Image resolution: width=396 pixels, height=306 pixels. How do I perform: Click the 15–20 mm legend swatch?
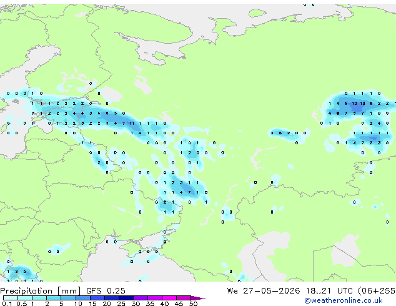pyautogui.click(x=97, y=298)
